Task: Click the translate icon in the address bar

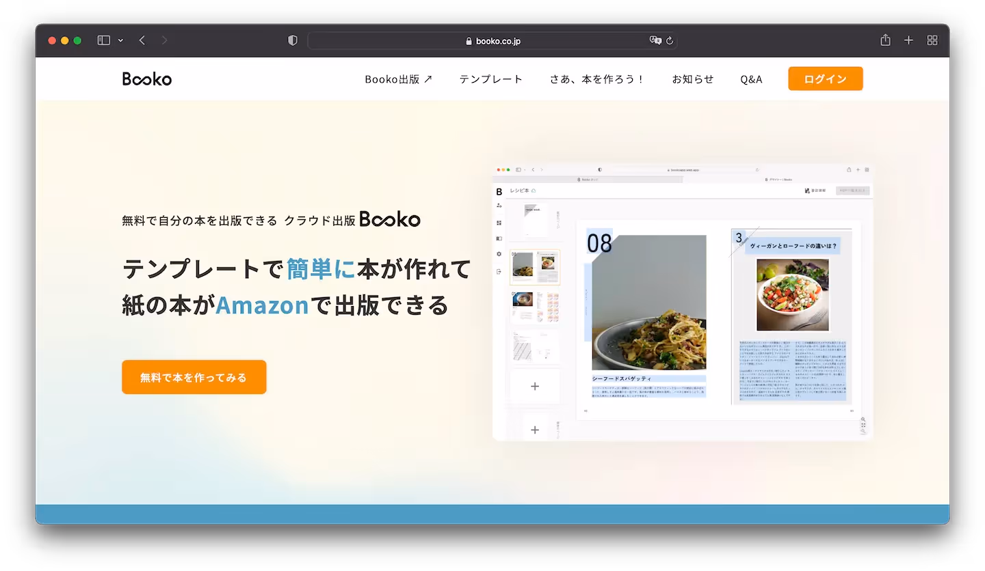Action: [655, 40]
